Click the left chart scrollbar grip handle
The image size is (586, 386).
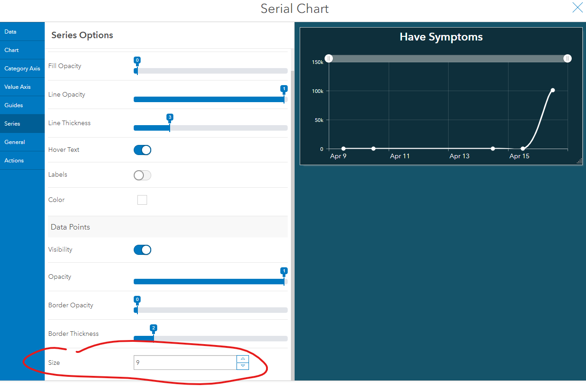pyautogui.click(x=329, y=58)
